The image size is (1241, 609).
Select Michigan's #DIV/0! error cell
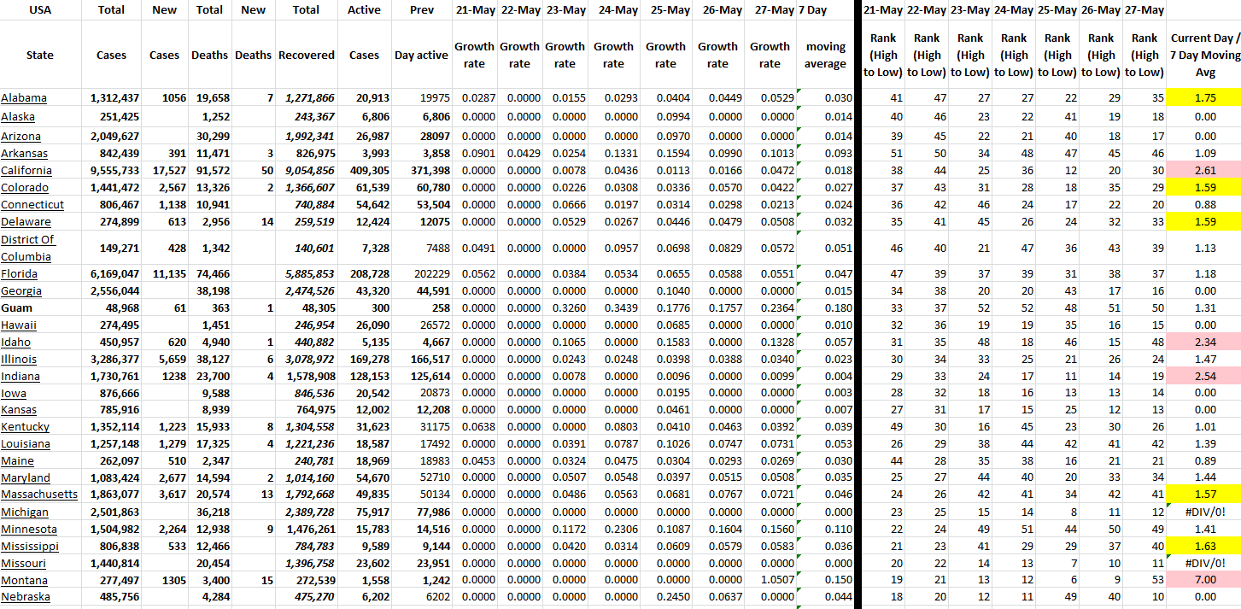[x=1204, y=512]
